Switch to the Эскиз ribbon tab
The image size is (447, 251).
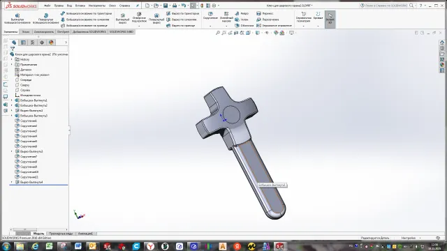(26, 32)
